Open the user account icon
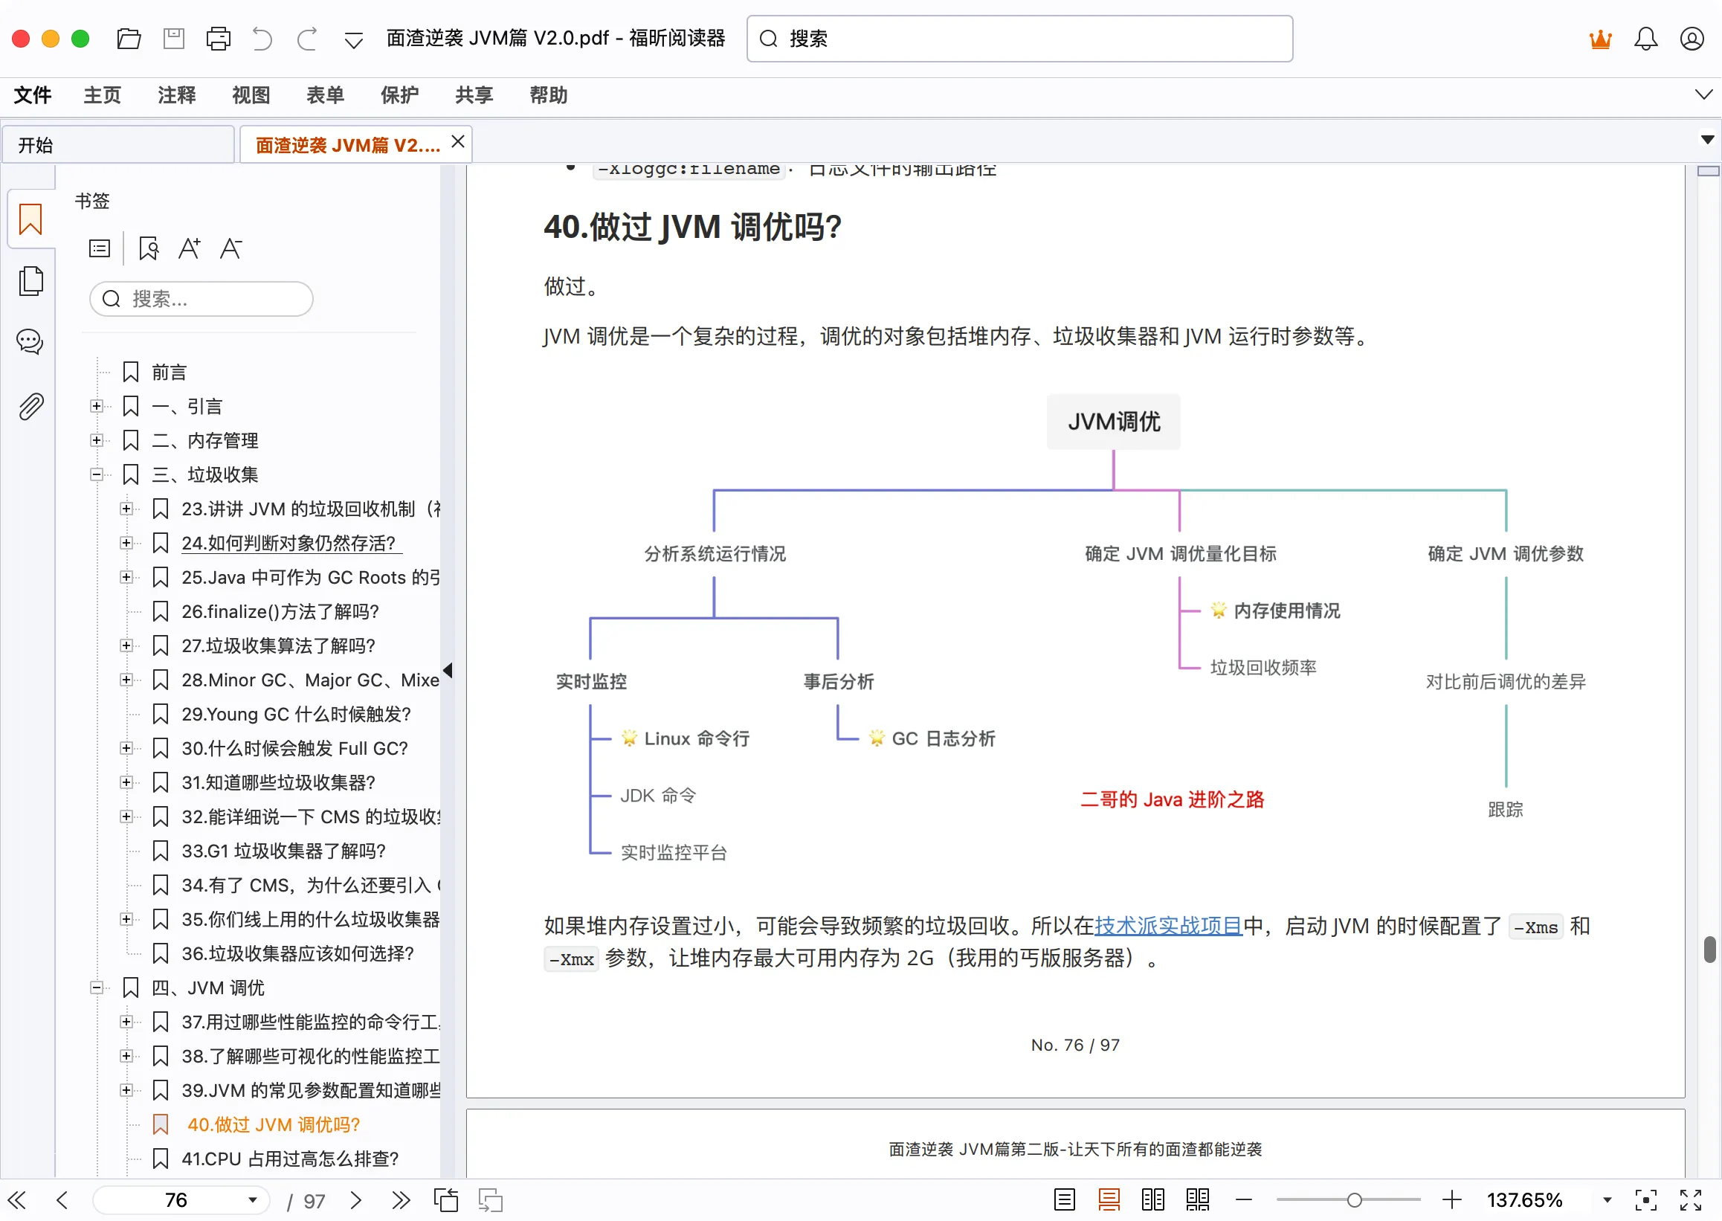This screenshot has height=1221, width=1722. pos(1692,39)
